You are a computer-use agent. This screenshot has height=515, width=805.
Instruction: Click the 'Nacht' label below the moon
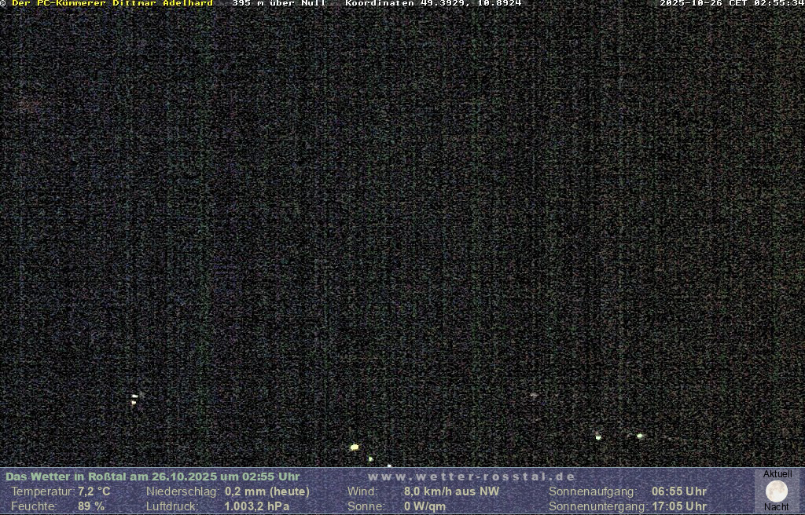click(x=777, y=507)
